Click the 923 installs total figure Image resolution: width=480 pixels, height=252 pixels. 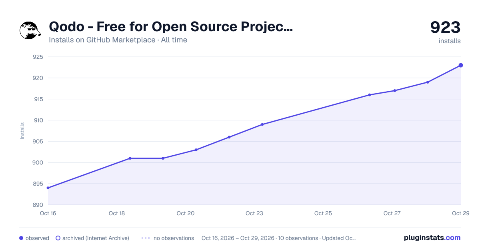click(x=445, y=28)
